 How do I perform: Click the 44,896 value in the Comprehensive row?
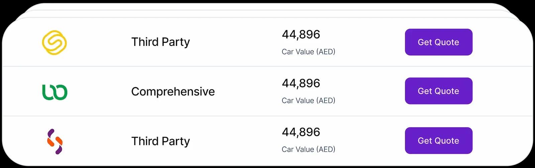pyautogui.click(x=301, y=83)
